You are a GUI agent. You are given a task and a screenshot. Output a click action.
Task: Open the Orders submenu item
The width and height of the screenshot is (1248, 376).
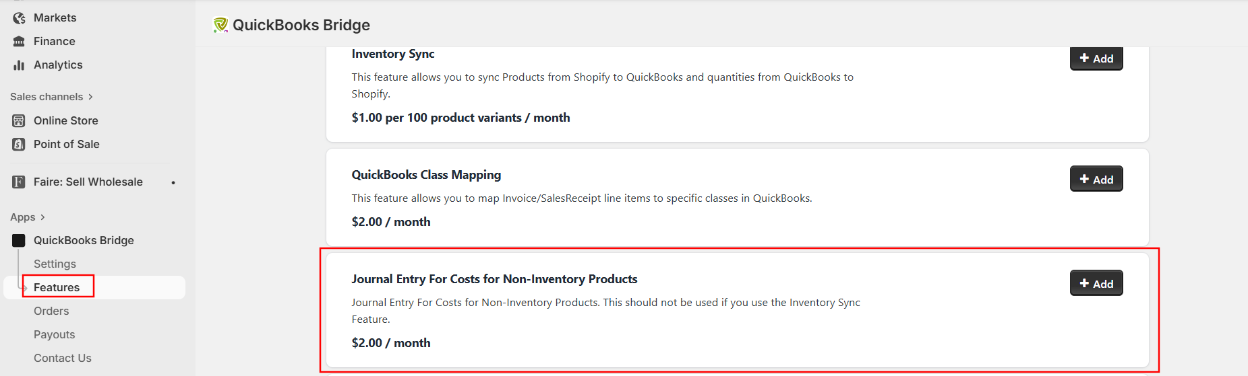[51, 311]
